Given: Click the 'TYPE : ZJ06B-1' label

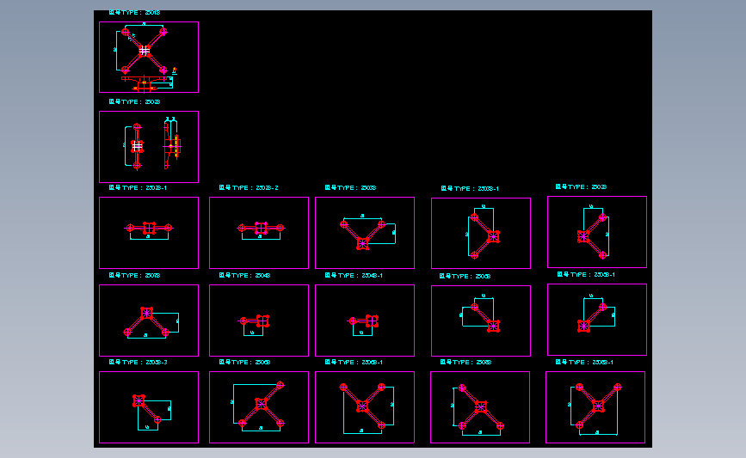Looking at the screenshot, I should pyautogui.click(x=354, y=362).
